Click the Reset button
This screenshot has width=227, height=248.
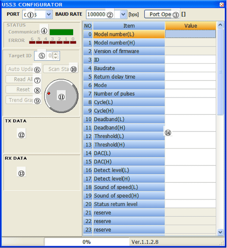coord(23,90)
